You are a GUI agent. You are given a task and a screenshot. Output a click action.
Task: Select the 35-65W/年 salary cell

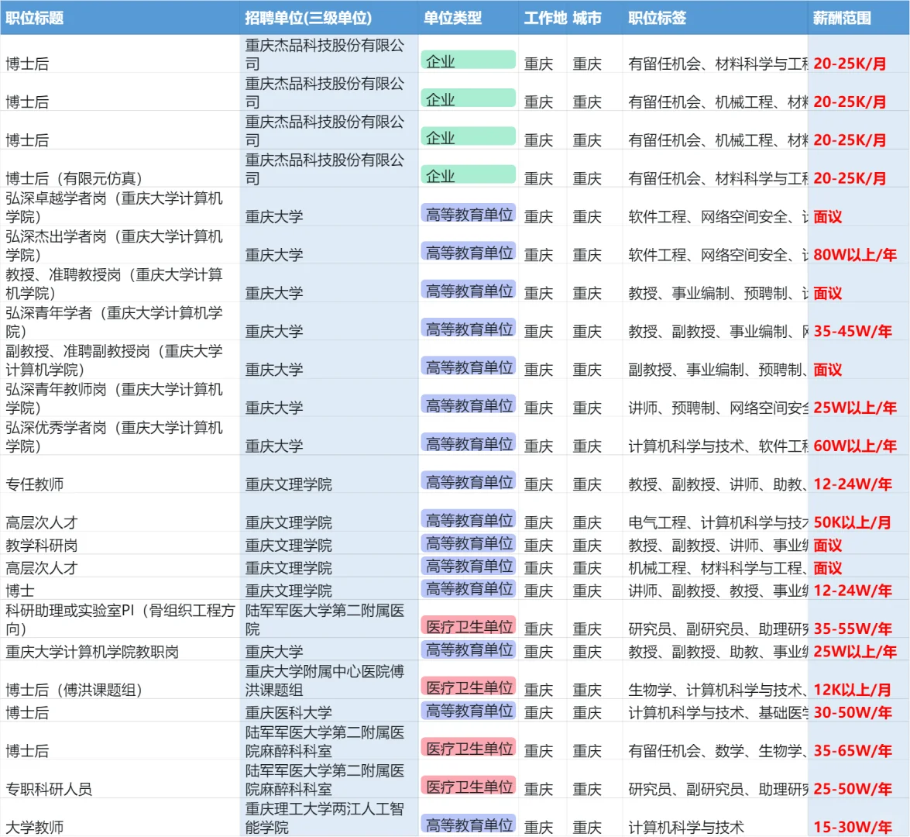coord(858,741)
